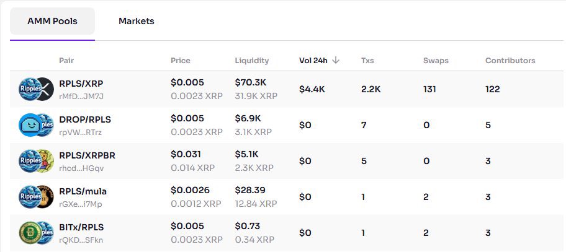
Task: Sort by the Contributors column header
Action: pos(510,61)
